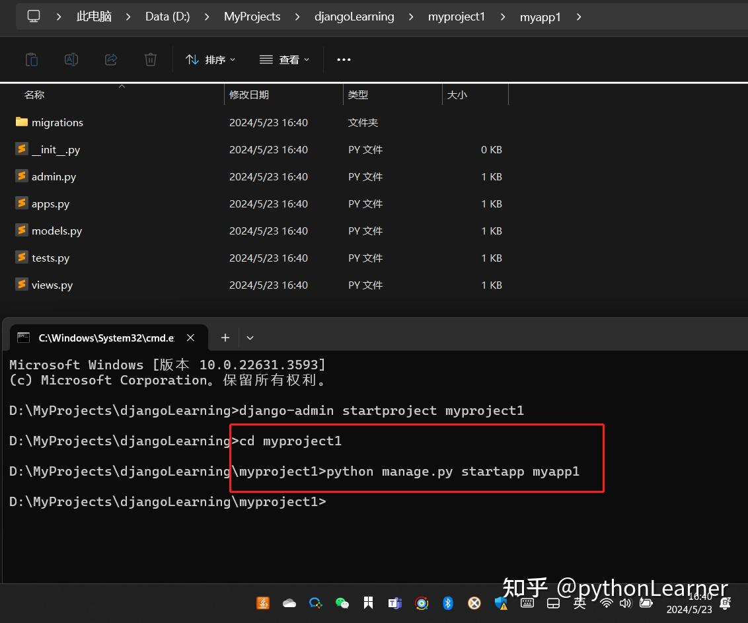This screenshot has width=748, height=623.
Task: Open the terminal tab dropdown chevron
Action: [x=250, y=338]
